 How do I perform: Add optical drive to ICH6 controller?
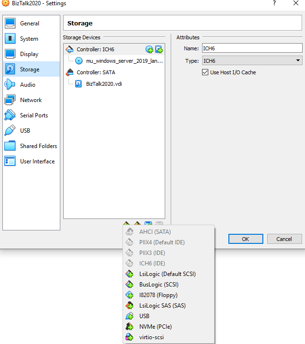pyautogui.click(x=149, y=49)
